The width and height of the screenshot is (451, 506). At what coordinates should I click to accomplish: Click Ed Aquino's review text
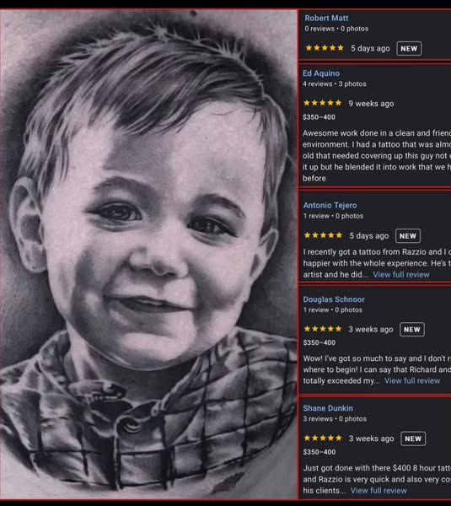tap(377, 155)
